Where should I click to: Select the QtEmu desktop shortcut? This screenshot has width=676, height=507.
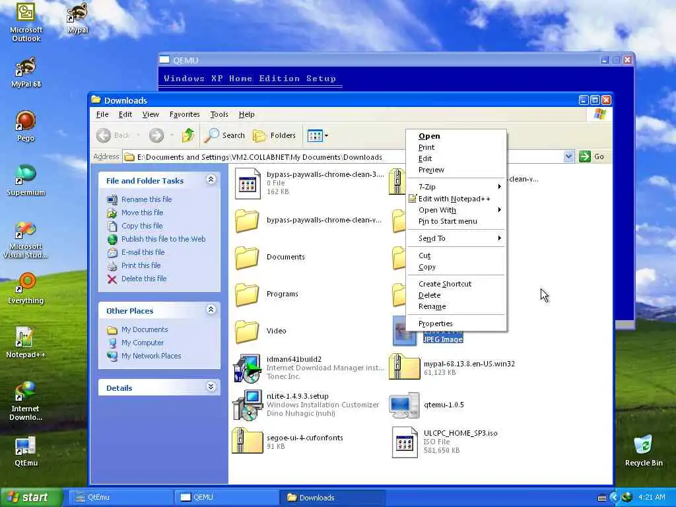[x=26, y=452]
